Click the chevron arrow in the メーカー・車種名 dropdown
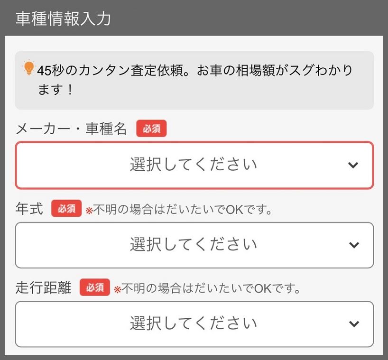Screen dimensions: 388x360 [353, 165]
